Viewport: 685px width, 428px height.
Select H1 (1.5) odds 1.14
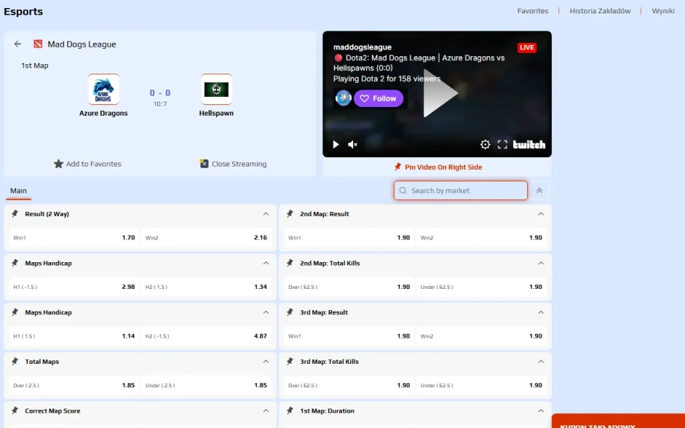74,336
